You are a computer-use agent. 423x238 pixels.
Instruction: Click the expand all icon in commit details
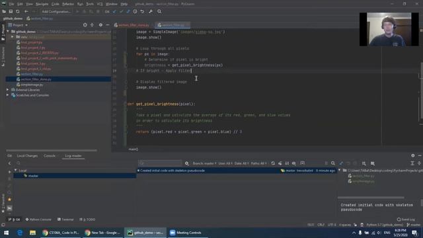412,163
